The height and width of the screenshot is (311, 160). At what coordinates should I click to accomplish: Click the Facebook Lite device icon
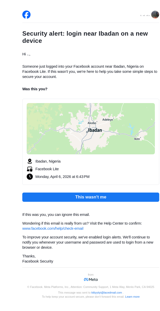(30, 169)
